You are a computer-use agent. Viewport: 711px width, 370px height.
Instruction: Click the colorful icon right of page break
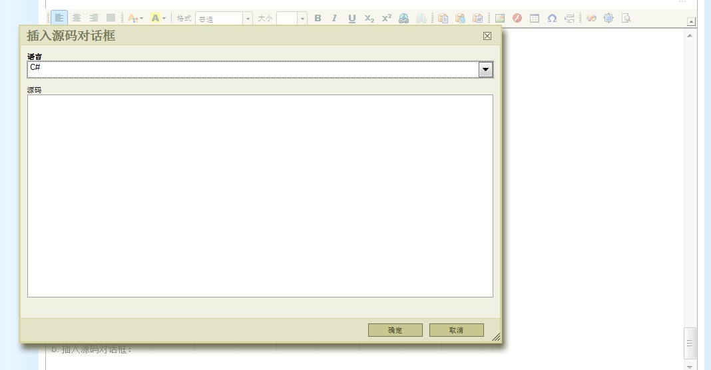(591, 18)
